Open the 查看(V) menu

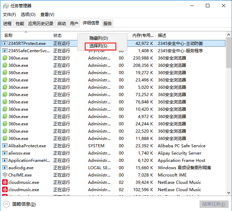point(47,15)
